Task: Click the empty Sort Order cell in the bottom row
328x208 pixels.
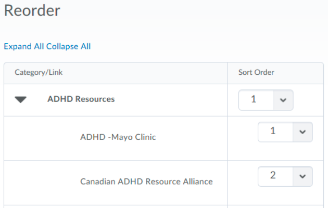Action: 275,205
